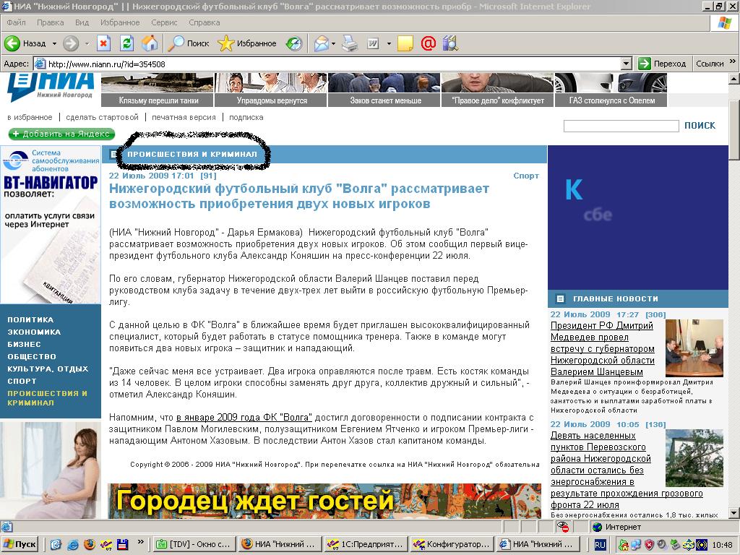The height and width of the screenshot is (555, 740).
Task: Open the Медведев meeting with Шанцев news headline
Action: coord(603,349)
